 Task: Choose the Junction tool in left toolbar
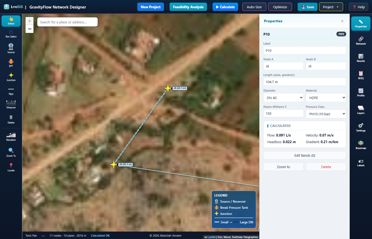pos(11,77)
